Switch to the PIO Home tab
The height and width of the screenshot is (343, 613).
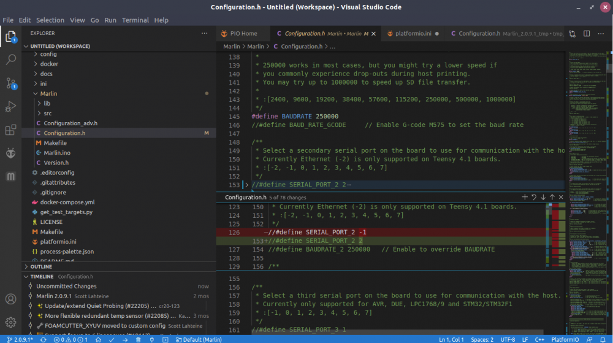point(243,34)
